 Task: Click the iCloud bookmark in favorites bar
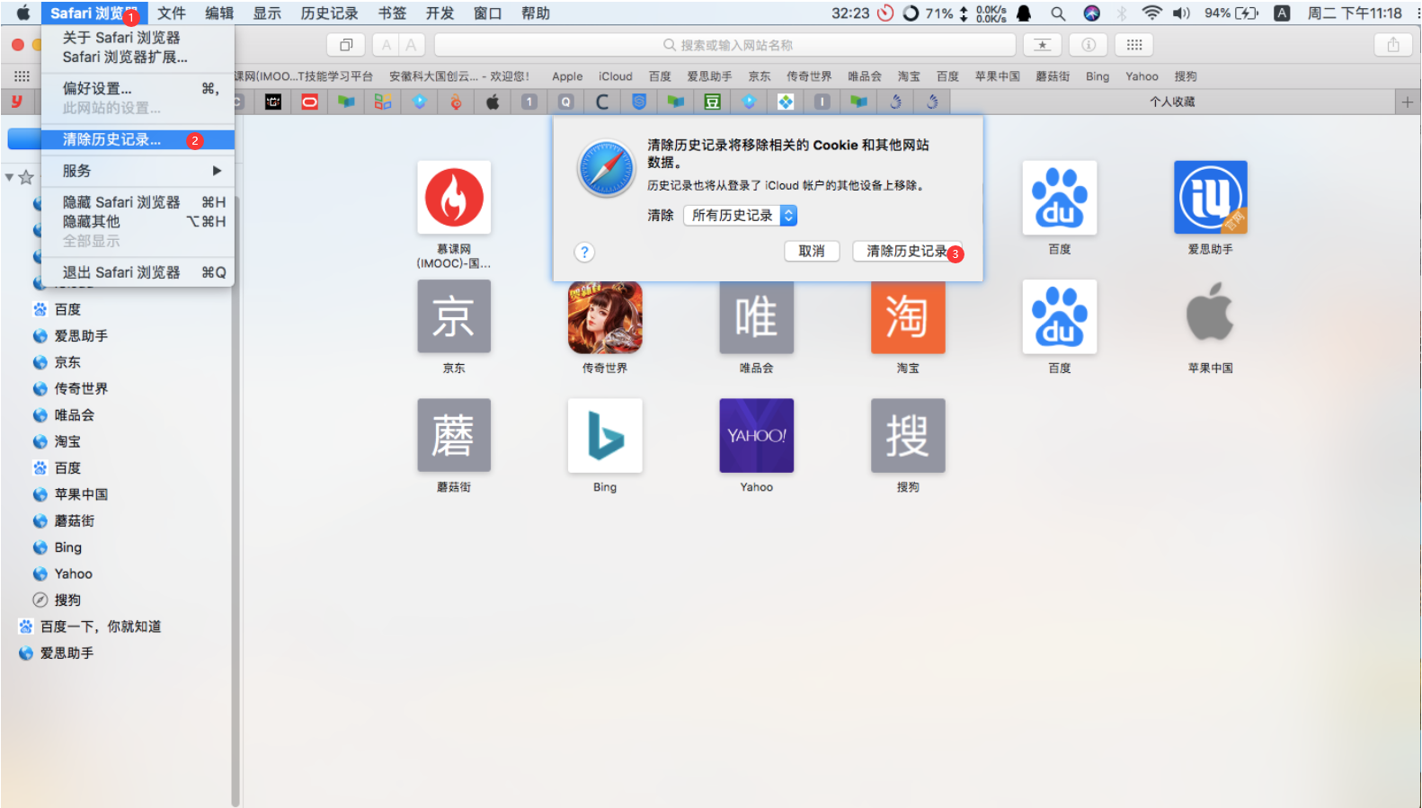[x=616, y=76]
